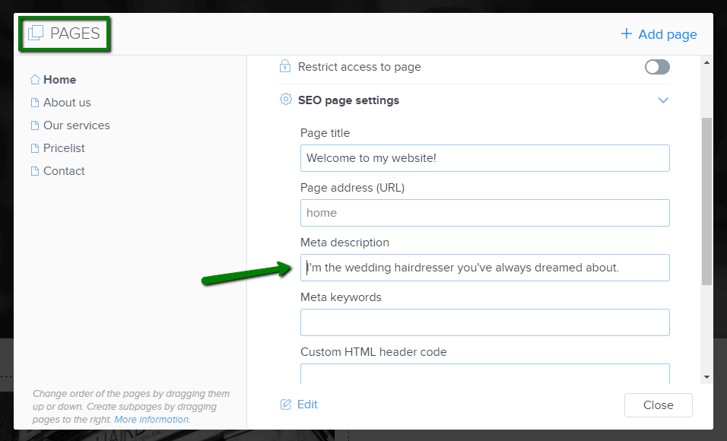Click into the Meta keywords field

pyautogui.click(x=484, y=322)
